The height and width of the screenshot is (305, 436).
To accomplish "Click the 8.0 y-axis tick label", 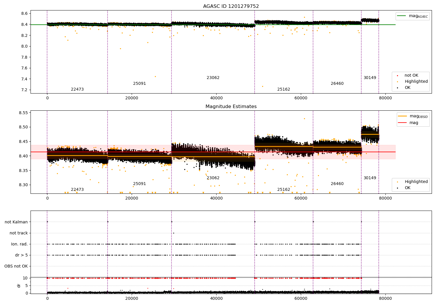I will pos(24,46).
